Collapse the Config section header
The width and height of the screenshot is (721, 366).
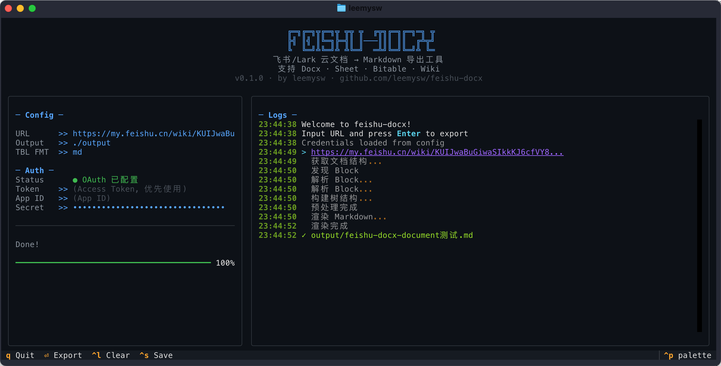[x=39, y=115]
